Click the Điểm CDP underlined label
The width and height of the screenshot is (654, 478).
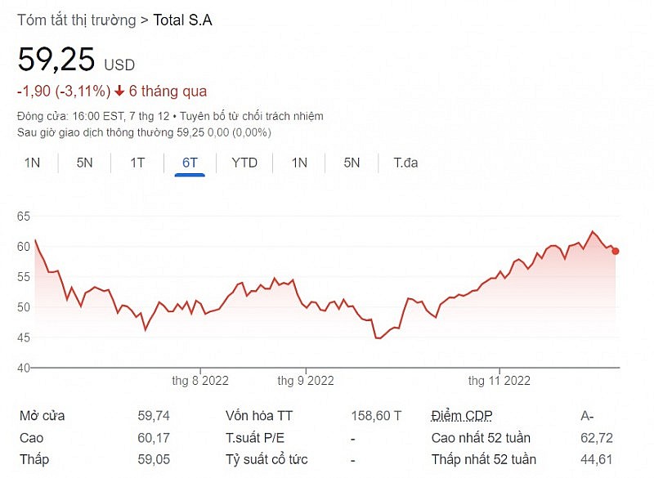pos(462,416)
